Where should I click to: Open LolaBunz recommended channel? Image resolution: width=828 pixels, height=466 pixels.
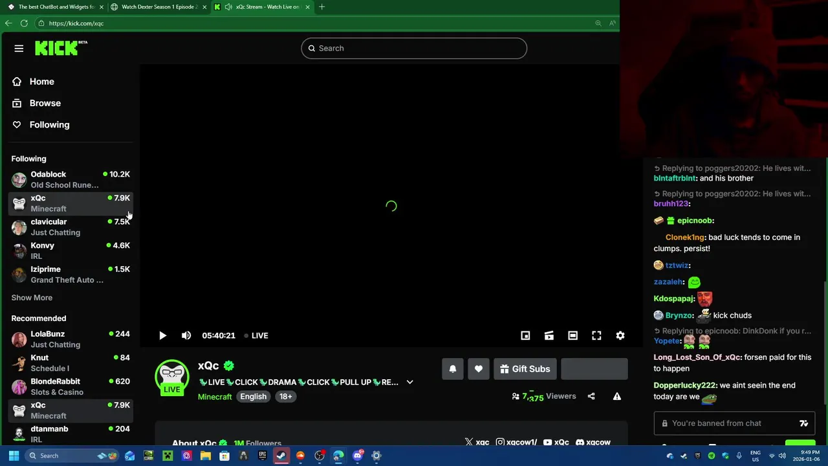(x=71, y=339)
